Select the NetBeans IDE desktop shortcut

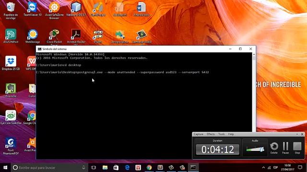click(76, 9)
